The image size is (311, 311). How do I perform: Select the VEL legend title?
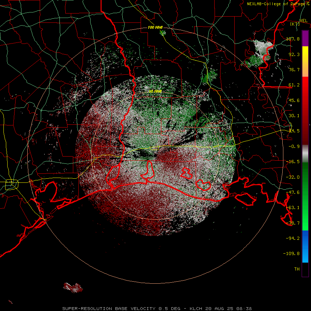click(303, 21)
